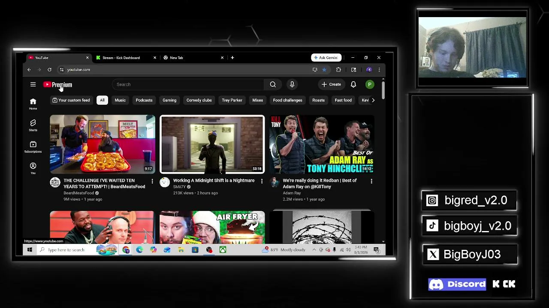
Task: Click the Windows taskbar search box
Action: click(76, 250)
